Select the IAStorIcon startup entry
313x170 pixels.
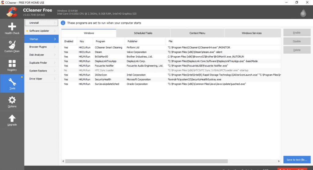pyautogui.click(x=171, y=75)
